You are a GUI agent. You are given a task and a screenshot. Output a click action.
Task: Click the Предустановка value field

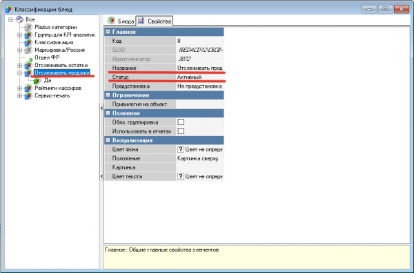pyautogui.click(x=200, y=86)
